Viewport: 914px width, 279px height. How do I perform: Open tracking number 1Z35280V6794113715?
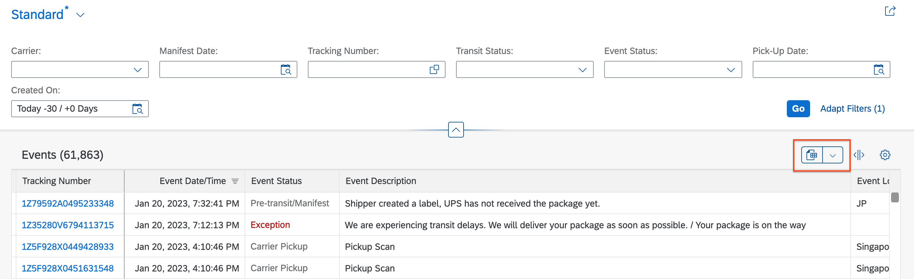[68, 225]
